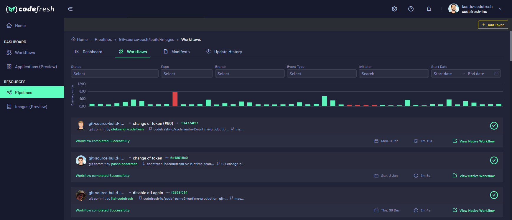This screenshot has width=512, height=220.
Task: Open notifications bell icon
Action: pyautogui.click(x=429, y=9)
